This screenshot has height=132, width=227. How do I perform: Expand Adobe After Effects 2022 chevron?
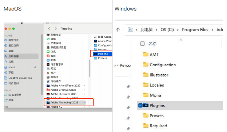(x=84, y=86)
